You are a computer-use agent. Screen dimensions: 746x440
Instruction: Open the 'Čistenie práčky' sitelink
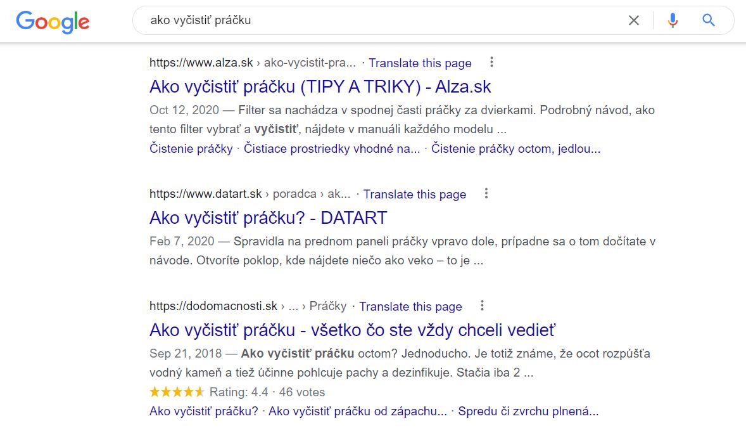tap(191, 149)
